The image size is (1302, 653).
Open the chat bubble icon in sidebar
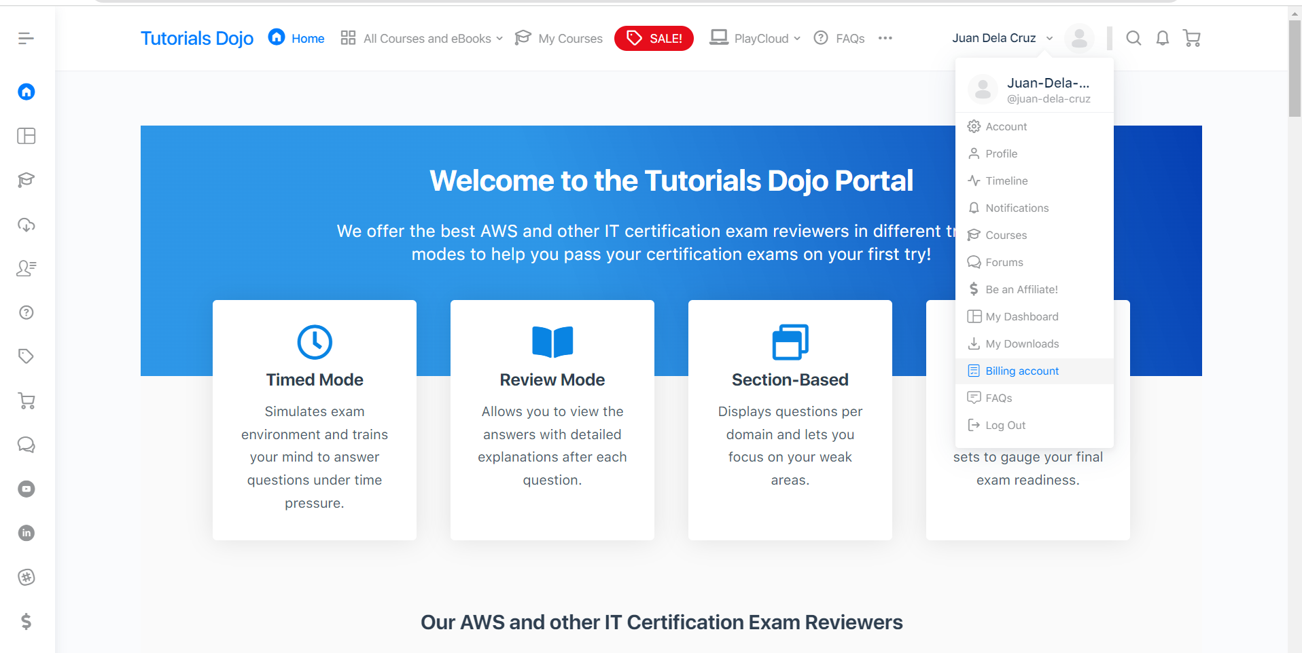tap(27, 445)
